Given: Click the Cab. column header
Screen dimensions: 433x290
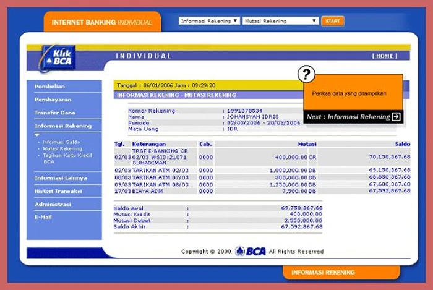Looking at the screenshot, I should pos(205,144).
